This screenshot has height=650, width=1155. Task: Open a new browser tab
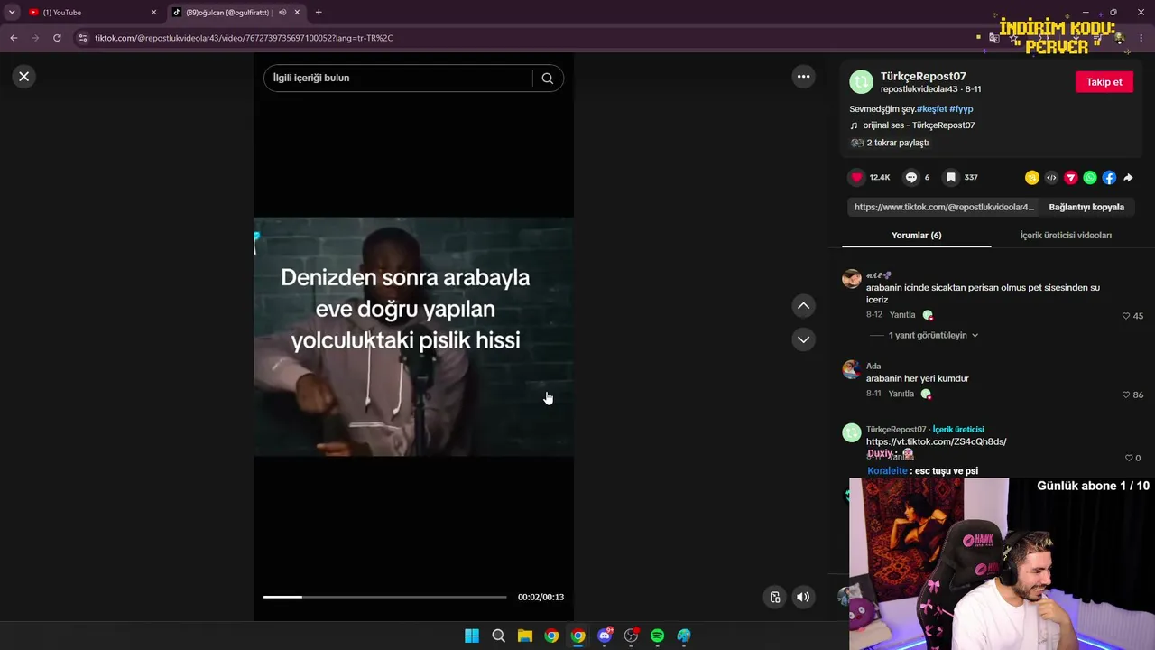319,13
